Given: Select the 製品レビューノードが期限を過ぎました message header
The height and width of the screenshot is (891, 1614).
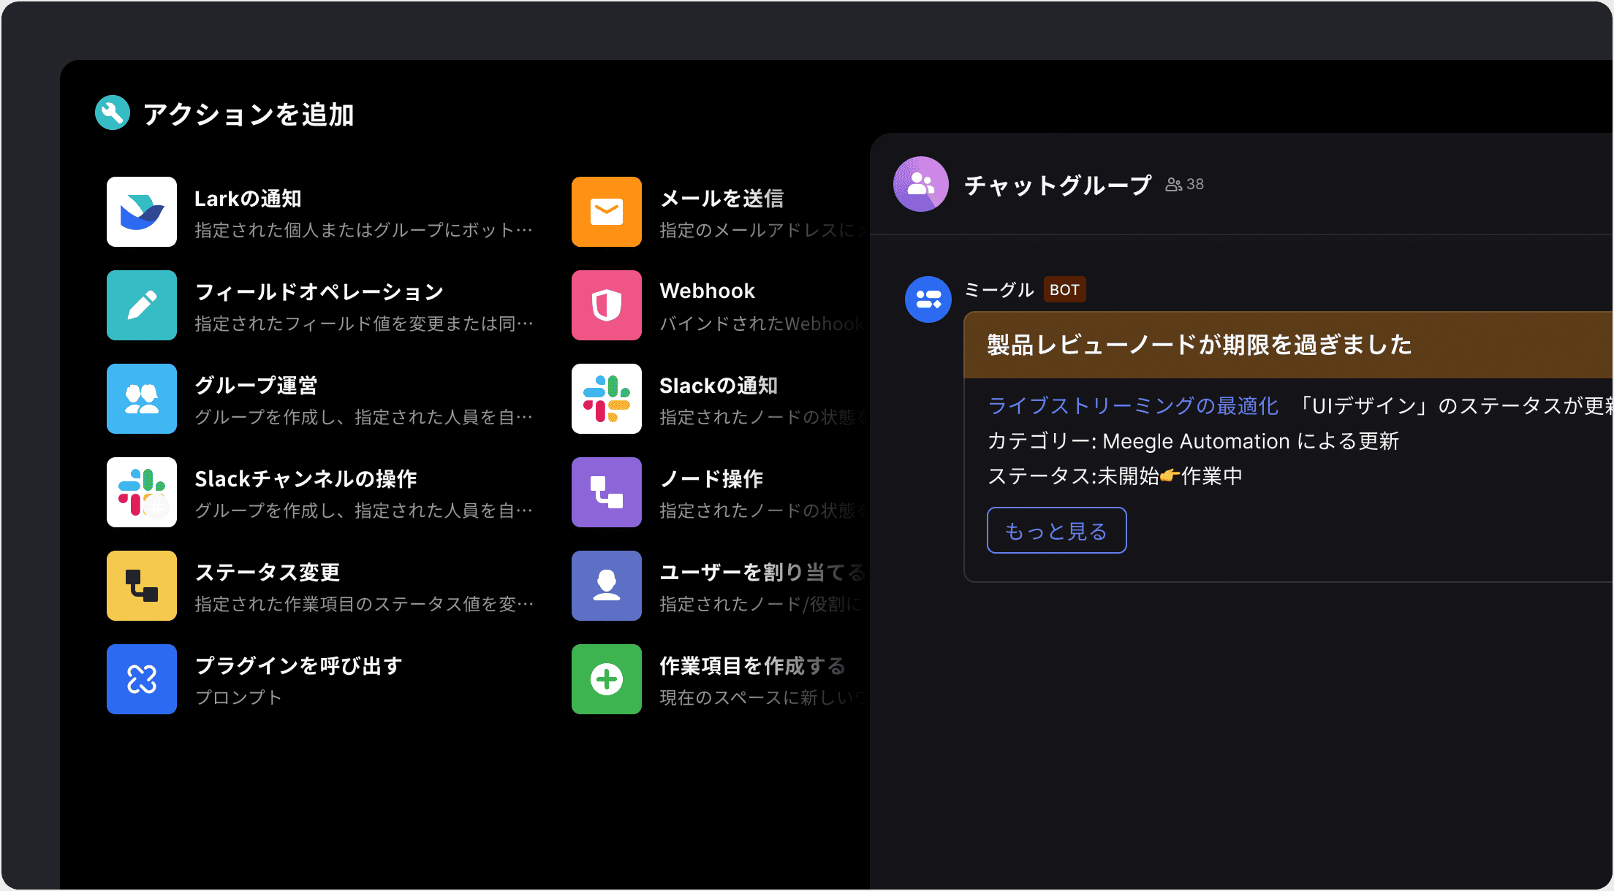Looking at the screenshot, I should [x=1197, y=344].
